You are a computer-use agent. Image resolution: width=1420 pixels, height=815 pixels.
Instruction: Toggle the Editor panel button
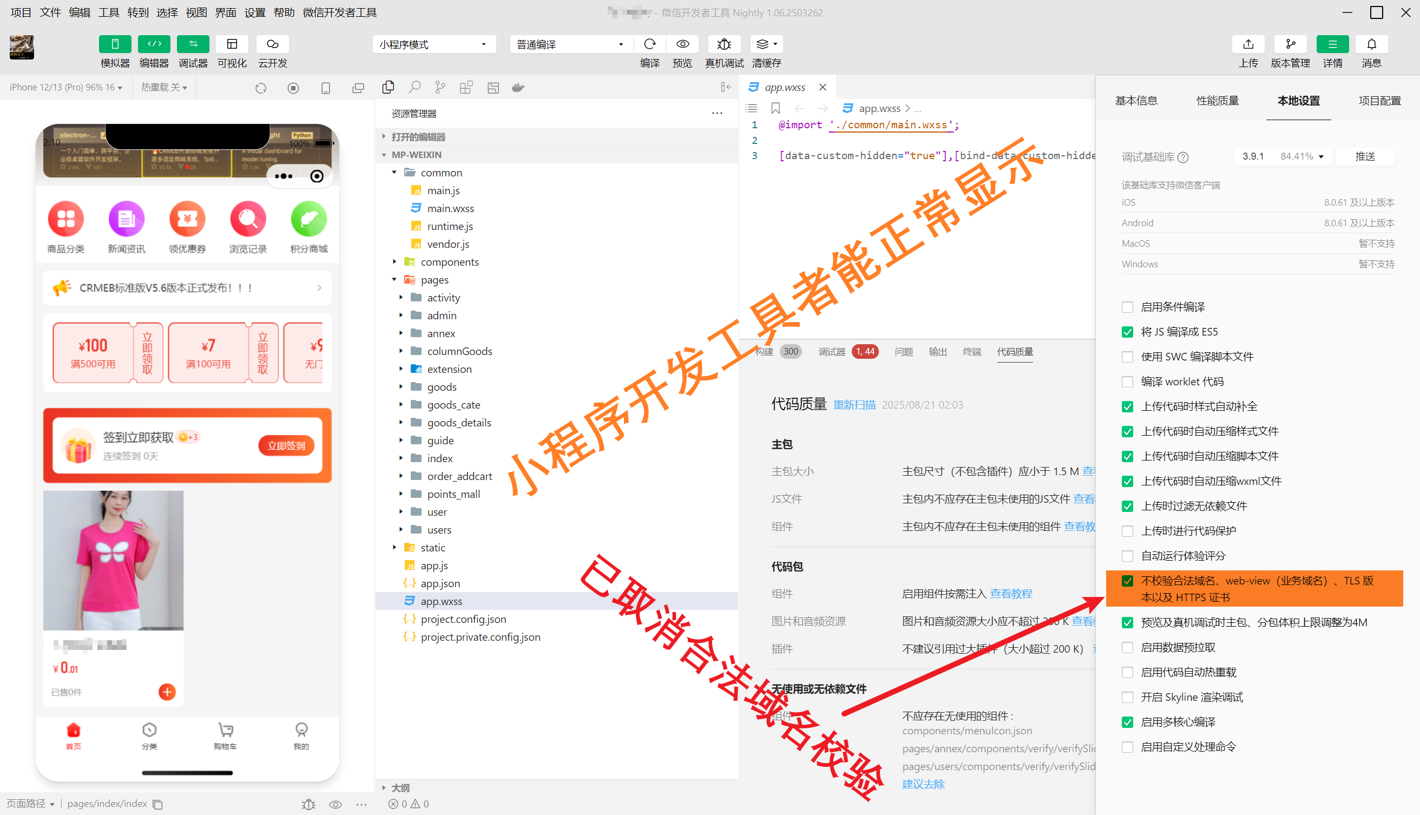154,44
